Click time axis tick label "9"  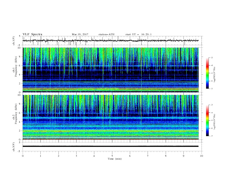pyautogui.click(x=183, y=156)
